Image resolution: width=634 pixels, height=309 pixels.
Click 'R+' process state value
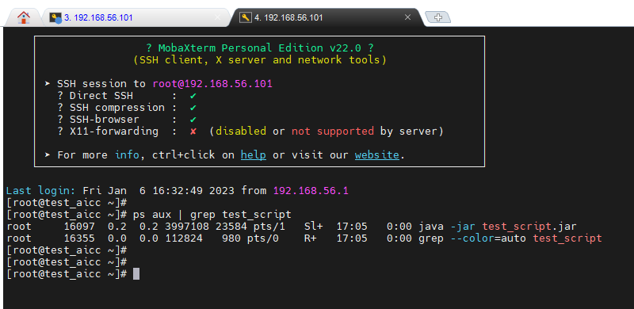coord(310,238)
